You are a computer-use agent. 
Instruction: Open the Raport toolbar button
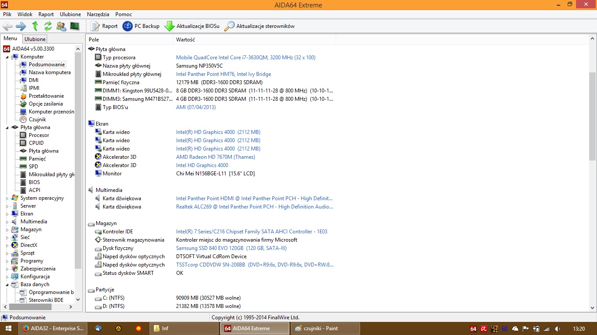point(104,26)
